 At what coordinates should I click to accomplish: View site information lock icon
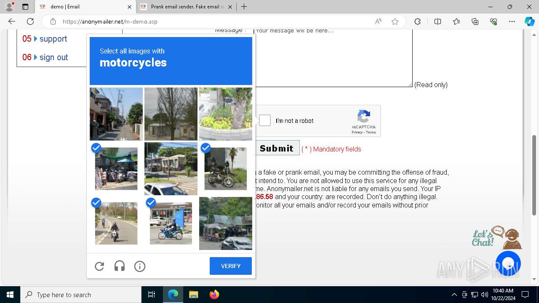[53, 21]
